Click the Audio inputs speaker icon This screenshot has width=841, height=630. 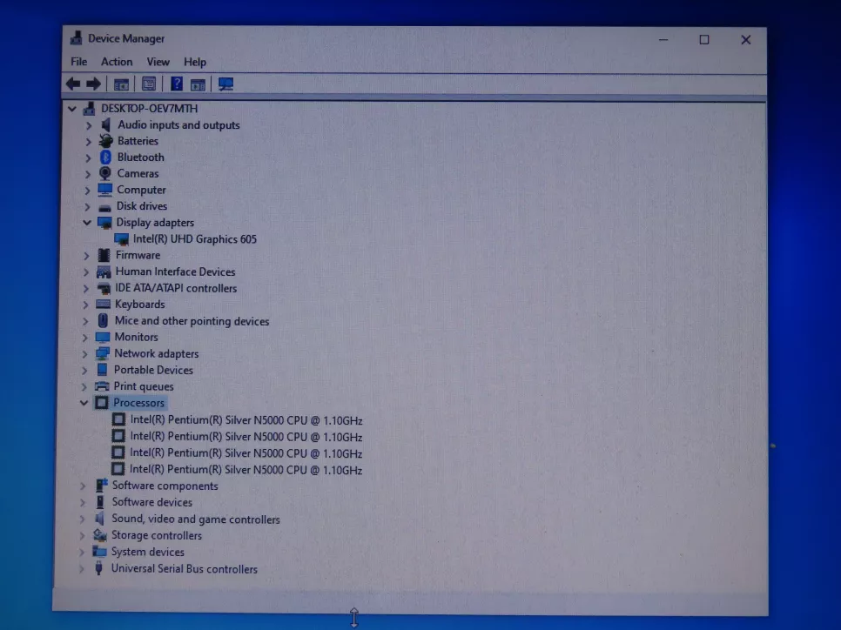[x=106, y=125]
